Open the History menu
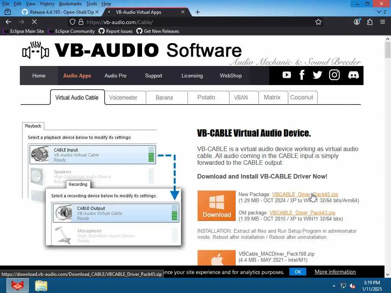The width and height of the screenshot is (391, 293). point(47,4)
